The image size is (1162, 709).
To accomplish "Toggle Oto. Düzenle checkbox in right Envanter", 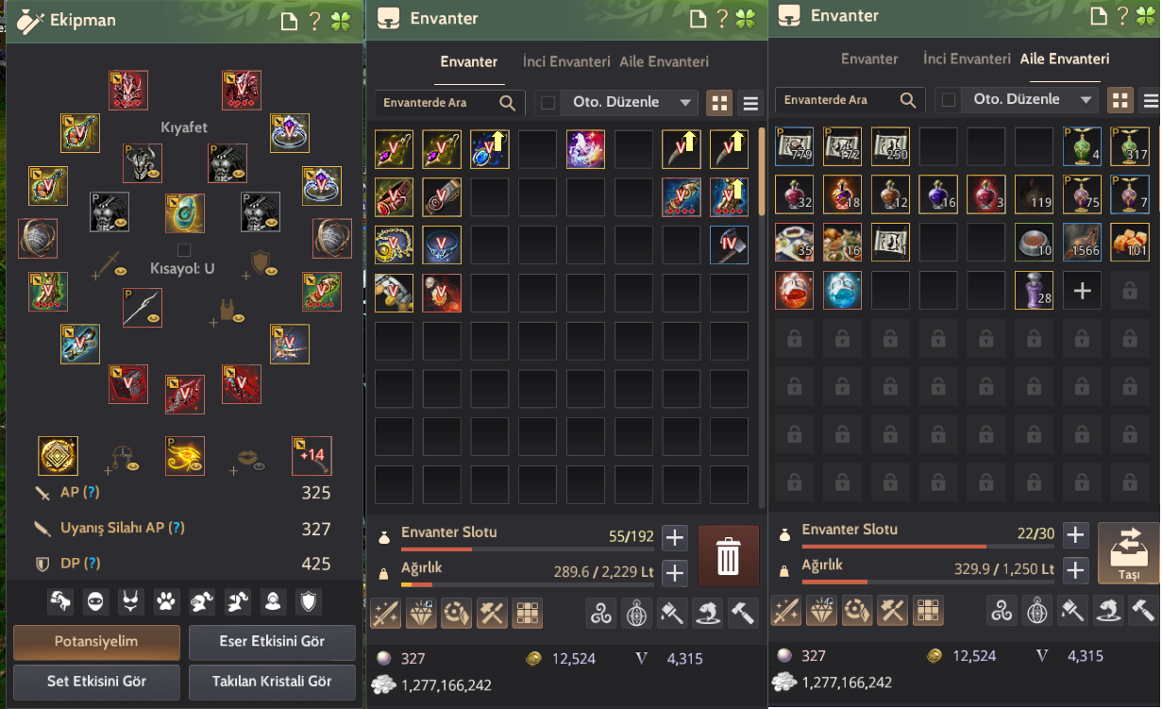I will [949, 99].
